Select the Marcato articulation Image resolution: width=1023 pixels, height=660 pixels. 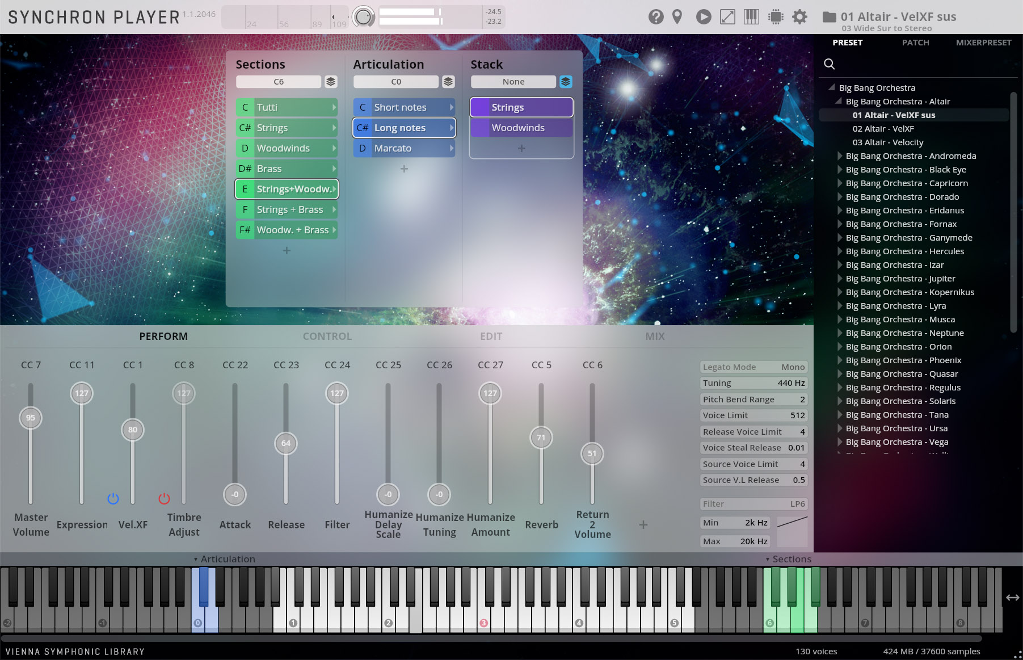coord(404,148)
